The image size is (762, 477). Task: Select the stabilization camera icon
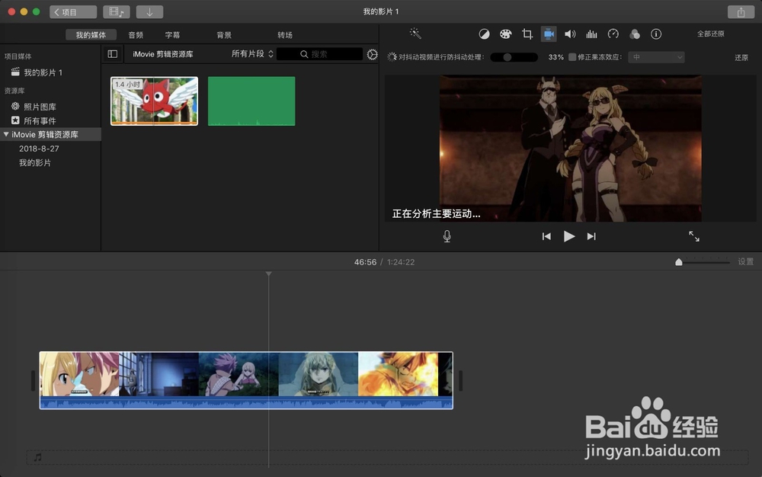549,34
